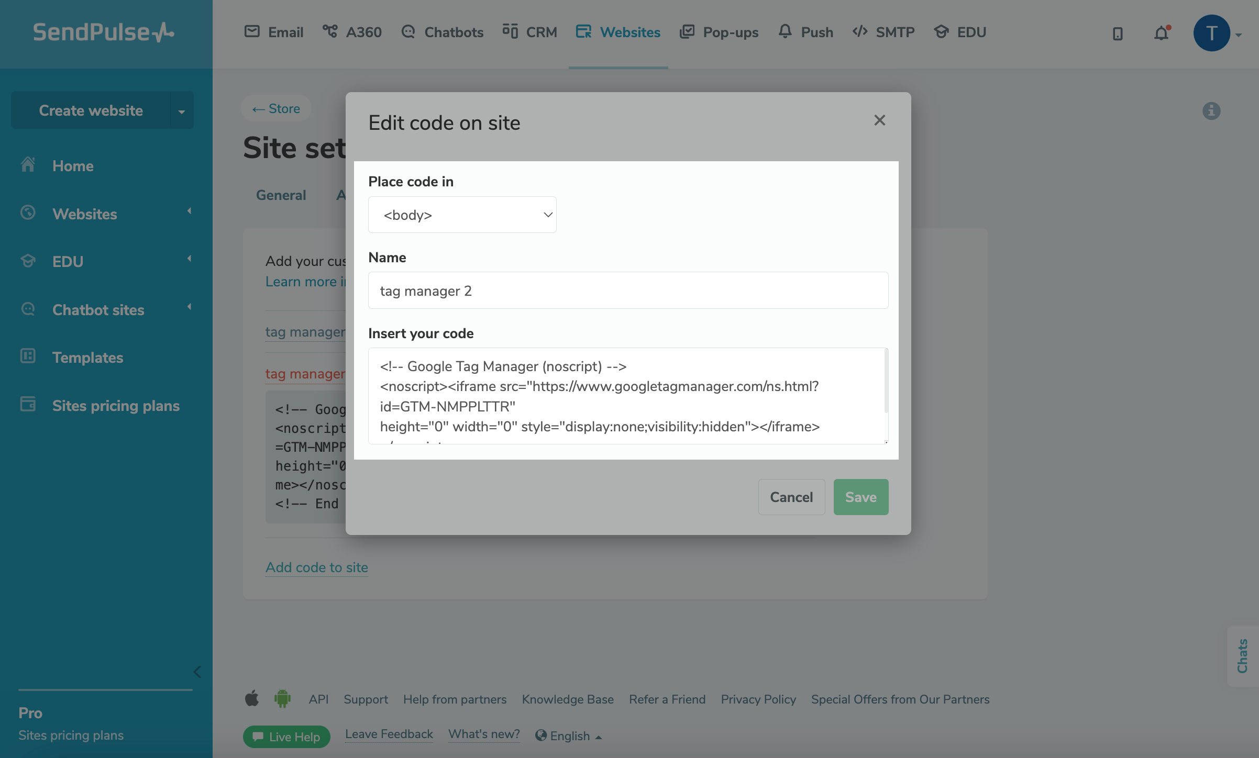Open the Apple app icon in footer
Screen dimensions: 1259x758
pyautogui.click(x=252, y=699)
